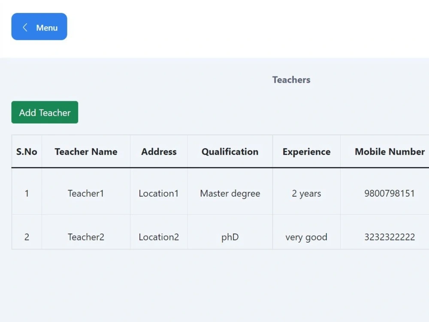Click the Mobile Number column header
The image size is (429, 322).
[389, 152]
